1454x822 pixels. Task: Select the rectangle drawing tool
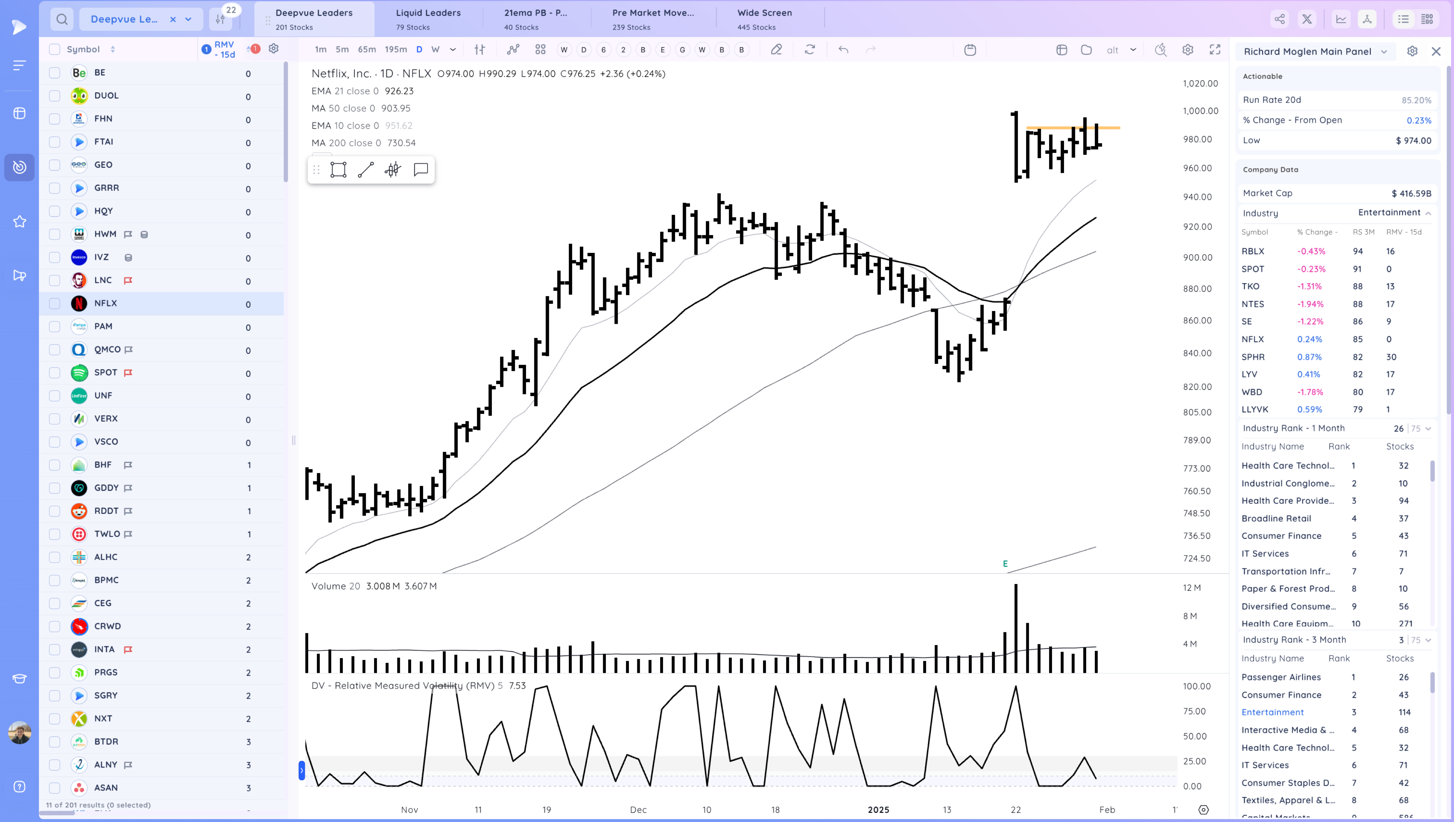tap(338, 169)
